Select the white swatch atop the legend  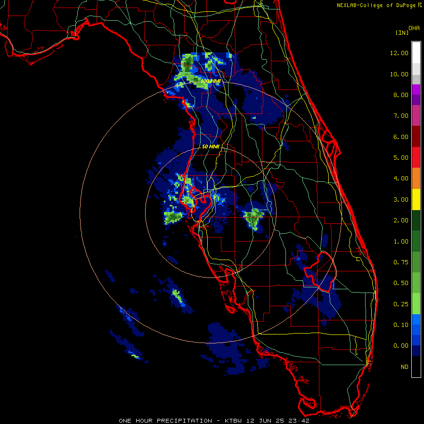pos(416,53)
